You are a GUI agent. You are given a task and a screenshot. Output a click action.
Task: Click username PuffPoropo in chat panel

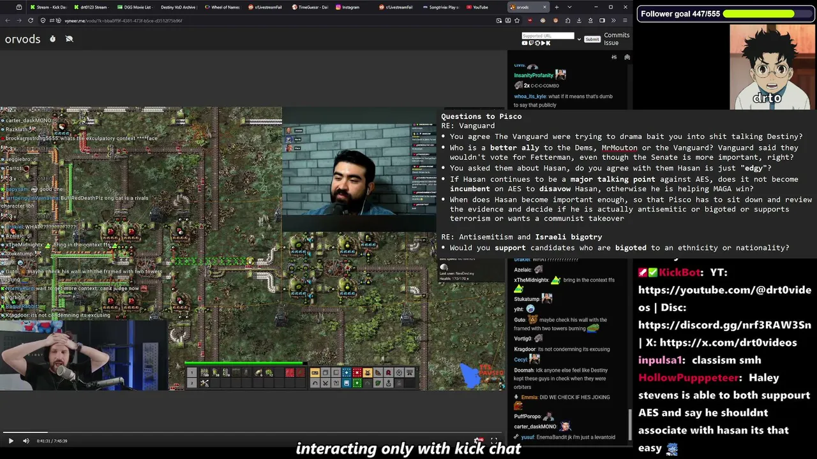tap(527, 416)
